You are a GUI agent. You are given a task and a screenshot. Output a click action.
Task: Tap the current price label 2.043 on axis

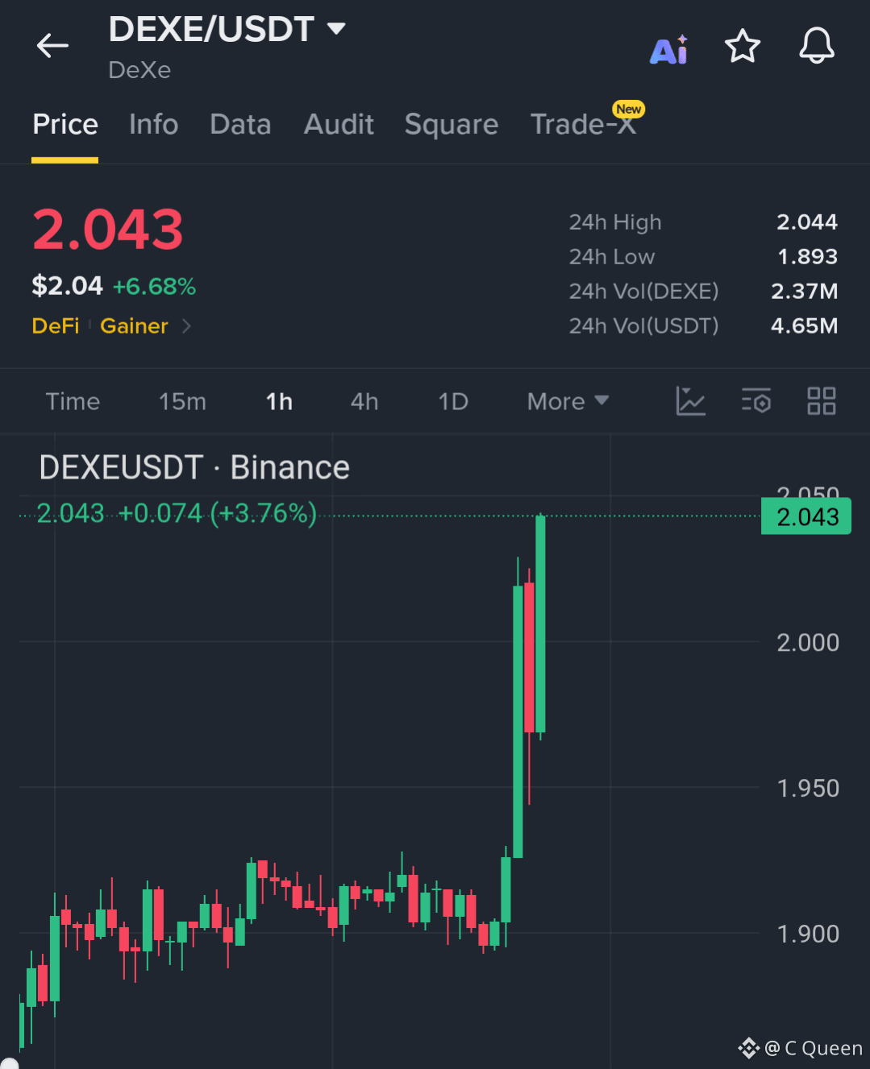[806, 516]
